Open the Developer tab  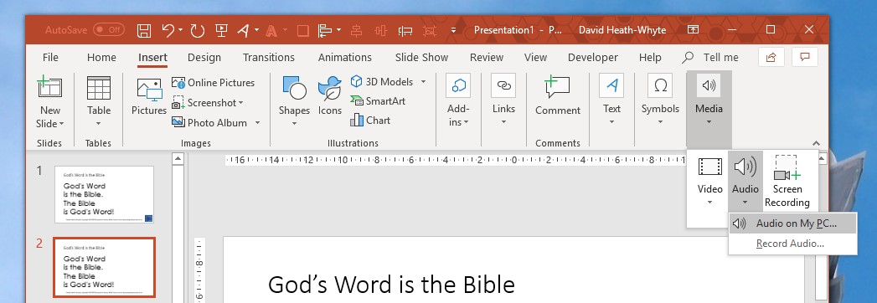(593, 57)
